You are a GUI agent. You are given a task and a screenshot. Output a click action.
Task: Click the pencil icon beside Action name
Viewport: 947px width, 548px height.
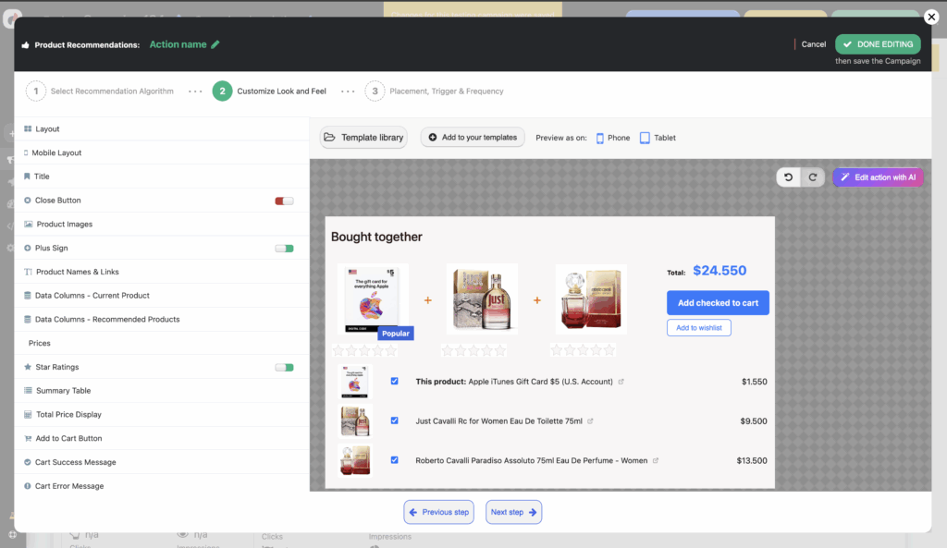[215, 44]
